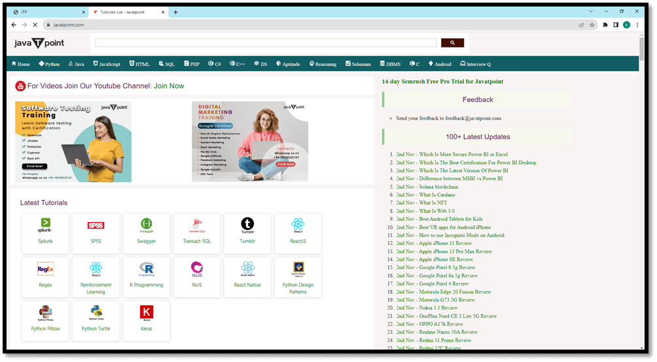This screenshot has width=657, height=362.
Task: Open the Digital Marketing Training banner
Action: [x=250, y=141]
